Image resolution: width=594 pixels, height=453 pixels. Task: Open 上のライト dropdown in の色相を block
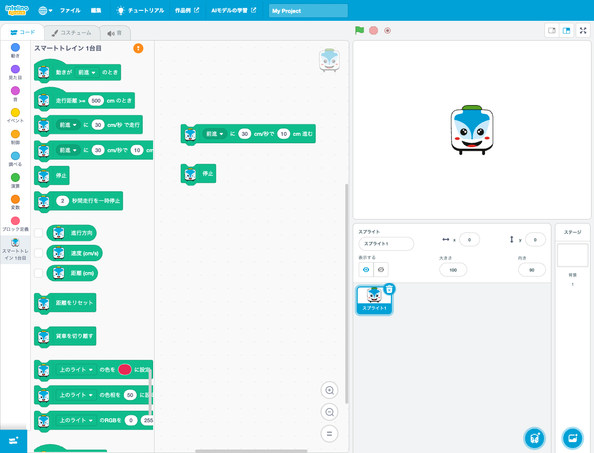[x=76, y=395]
